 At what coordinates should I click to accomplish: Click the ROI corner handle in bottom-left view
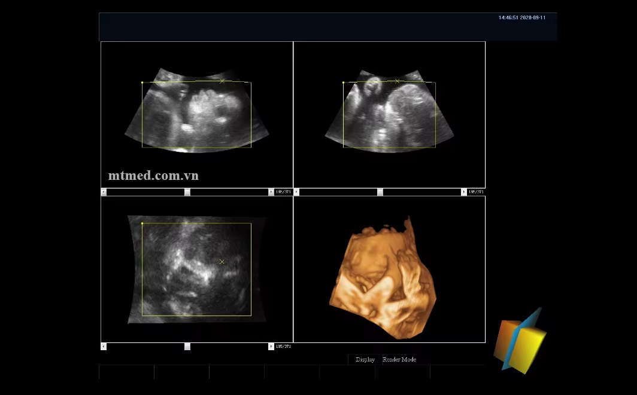(x=142, y=223)
